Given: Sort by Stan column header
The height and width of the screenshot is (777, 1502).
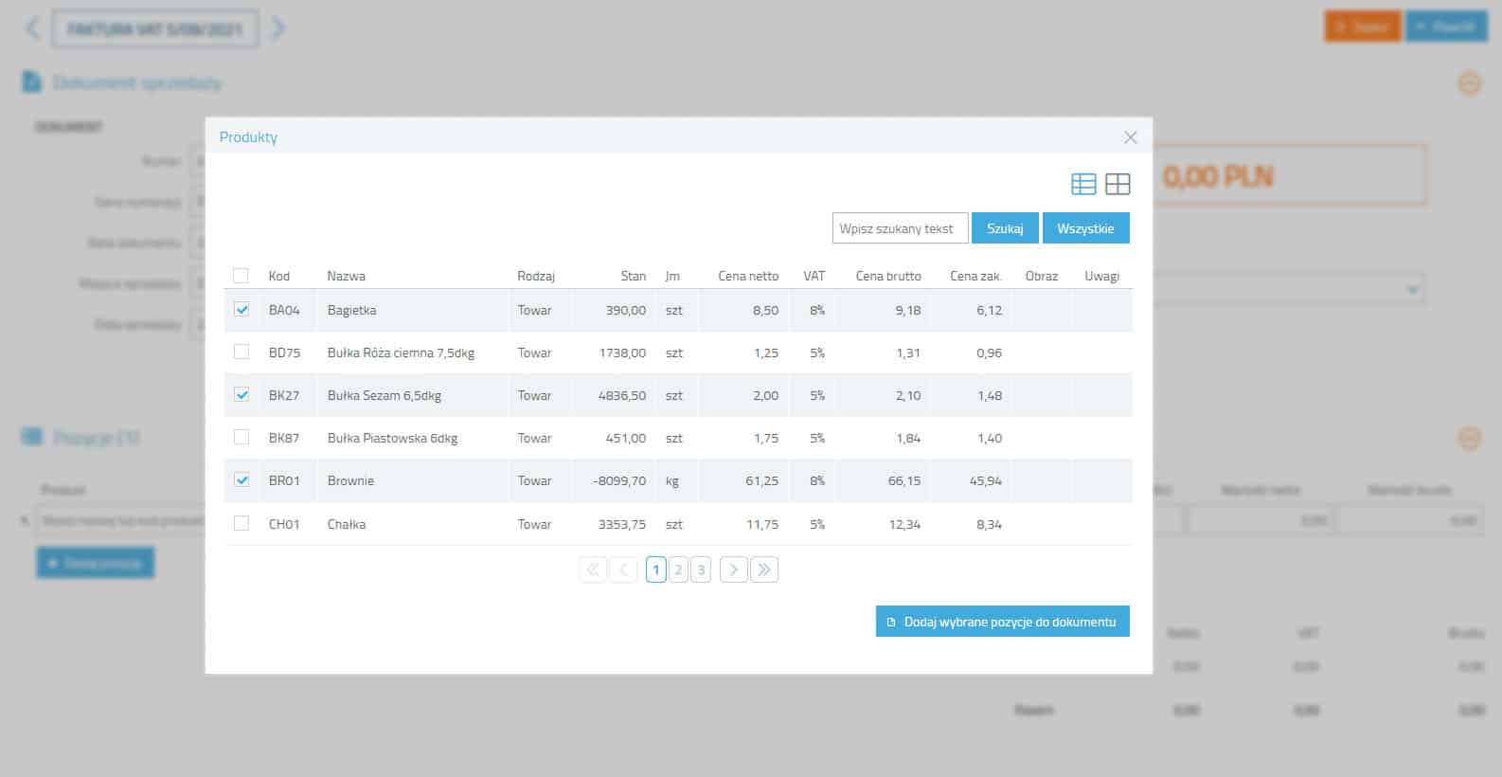Looking at the screenshot, I should click(x=634, y=276).
